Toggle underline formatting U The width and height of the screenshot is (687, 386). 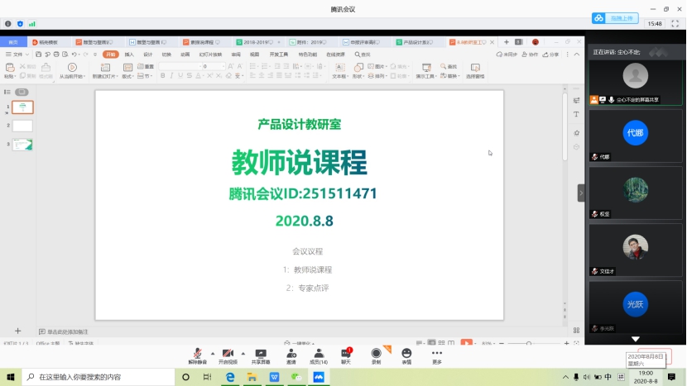click(180, 76)
